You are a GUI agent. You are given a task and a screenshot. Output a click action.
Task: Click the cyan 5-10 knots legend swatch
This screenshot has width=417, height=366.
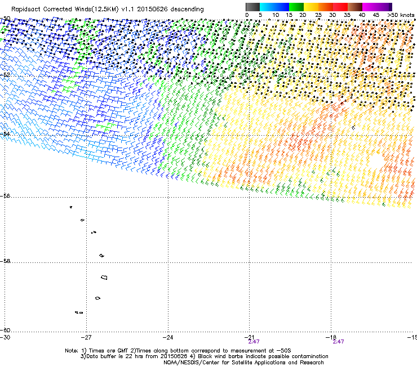pyautogui.click(x=267, y=7)
